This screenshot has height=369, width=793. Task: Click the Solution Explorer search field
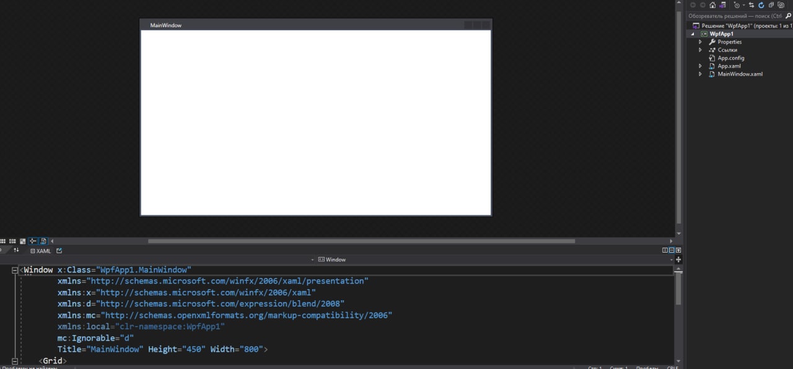click(x=735, y=15)
